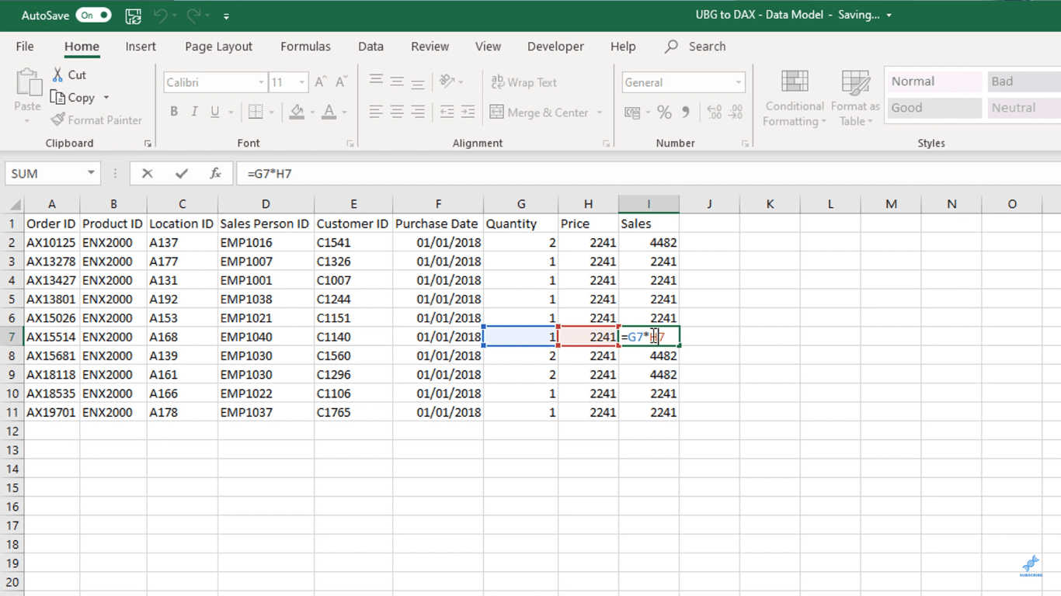This screenshot has height=596, width=1061.
Task: Open Insert Function fx dialog
Action: pyautogui.click(x=215, y=174)
